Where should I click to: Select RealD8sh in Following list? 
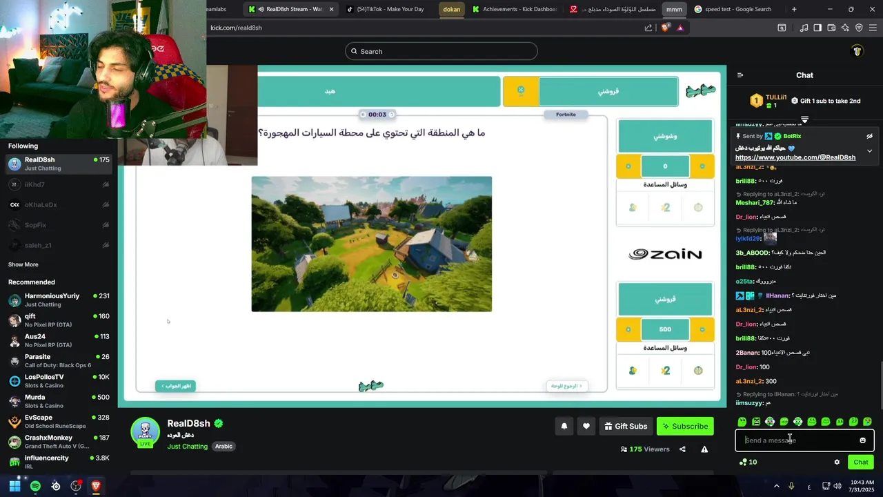coord(59,164)
